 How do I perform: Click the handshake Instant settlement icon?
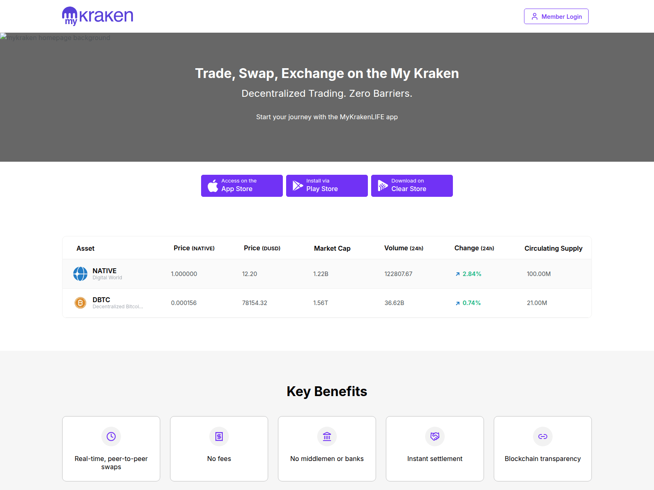435,437
